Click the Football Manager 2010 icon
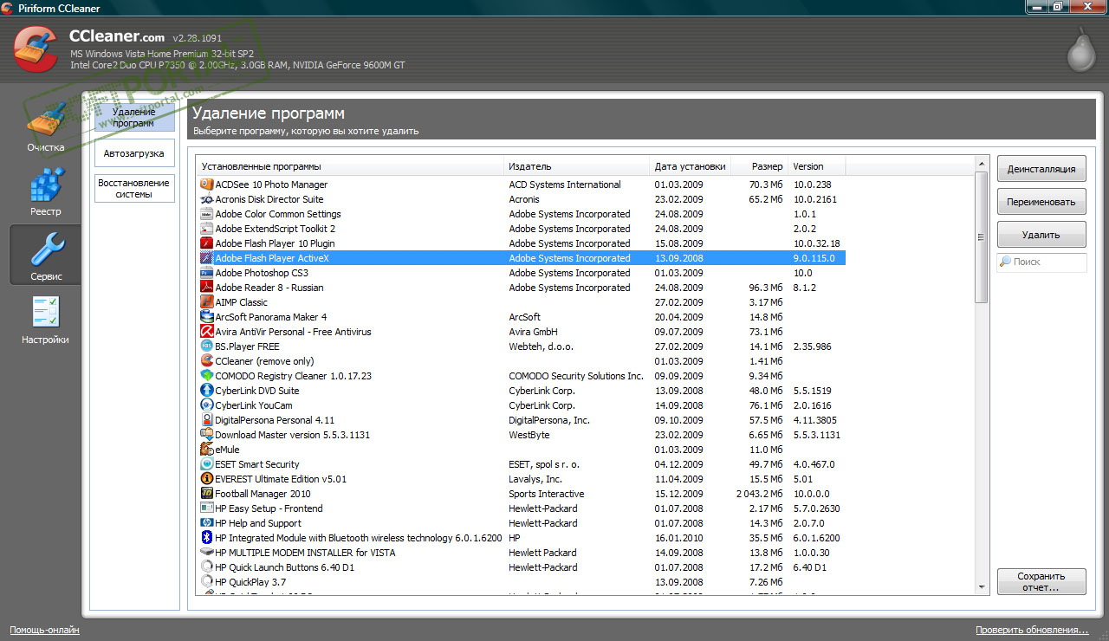The image size is (1109, 641). point(207,494)
